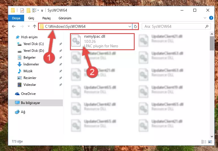
Task: Go back using the back arrow
Action: pos(14,26)
